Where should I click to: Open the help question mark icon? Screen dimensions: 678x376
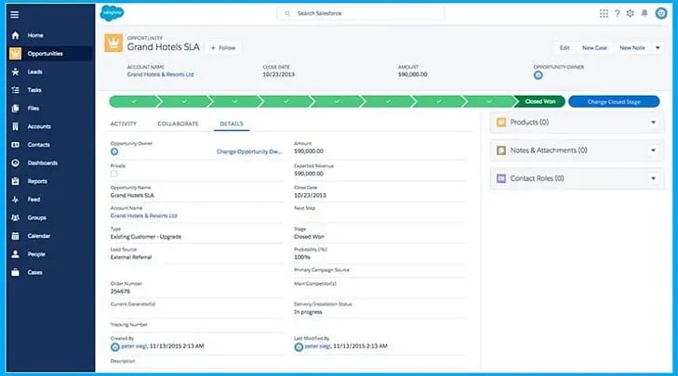coord(617,14)
